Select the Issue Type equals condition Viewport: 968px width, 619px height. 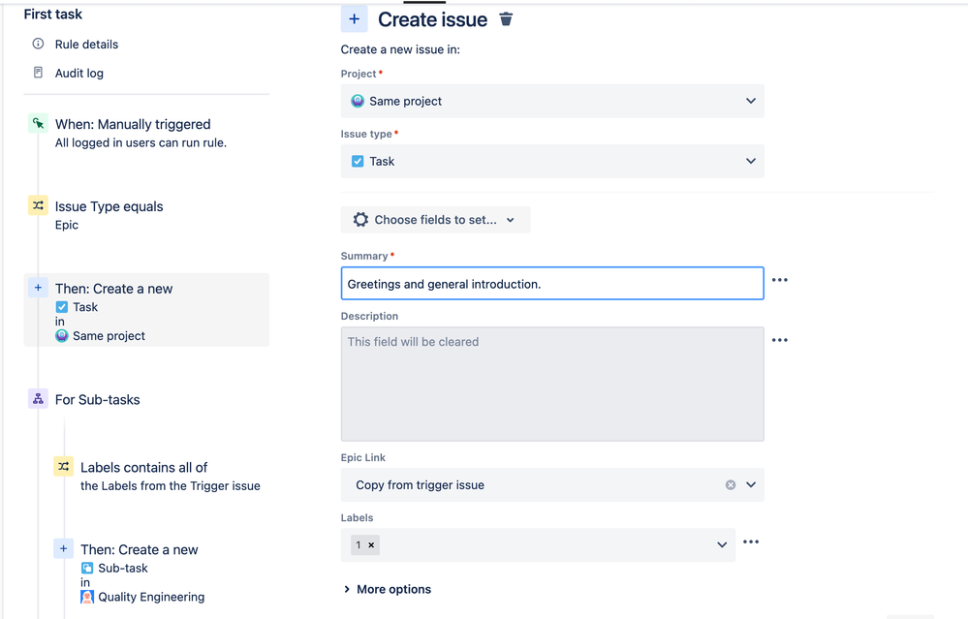(109, 206)
